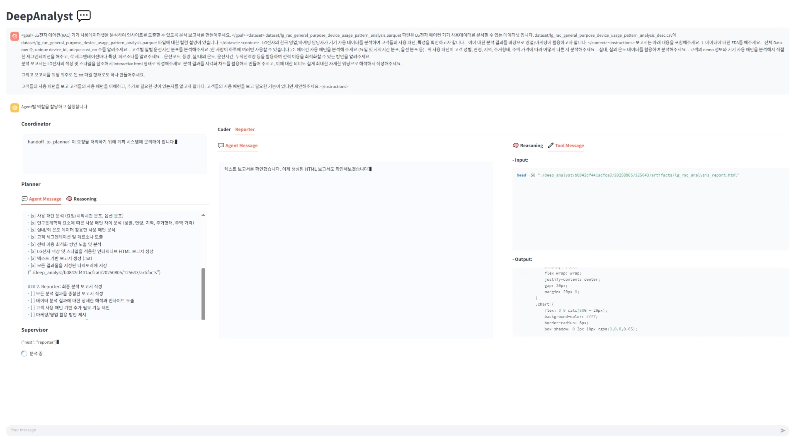Open the Reporter's Agent Message tab
Screen dimensions: 796x441
click(x=241, y=146)
